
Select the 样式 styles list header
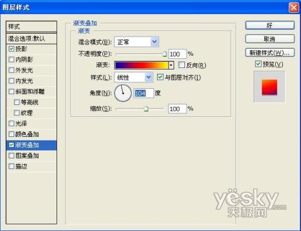(x=32, y=26)
